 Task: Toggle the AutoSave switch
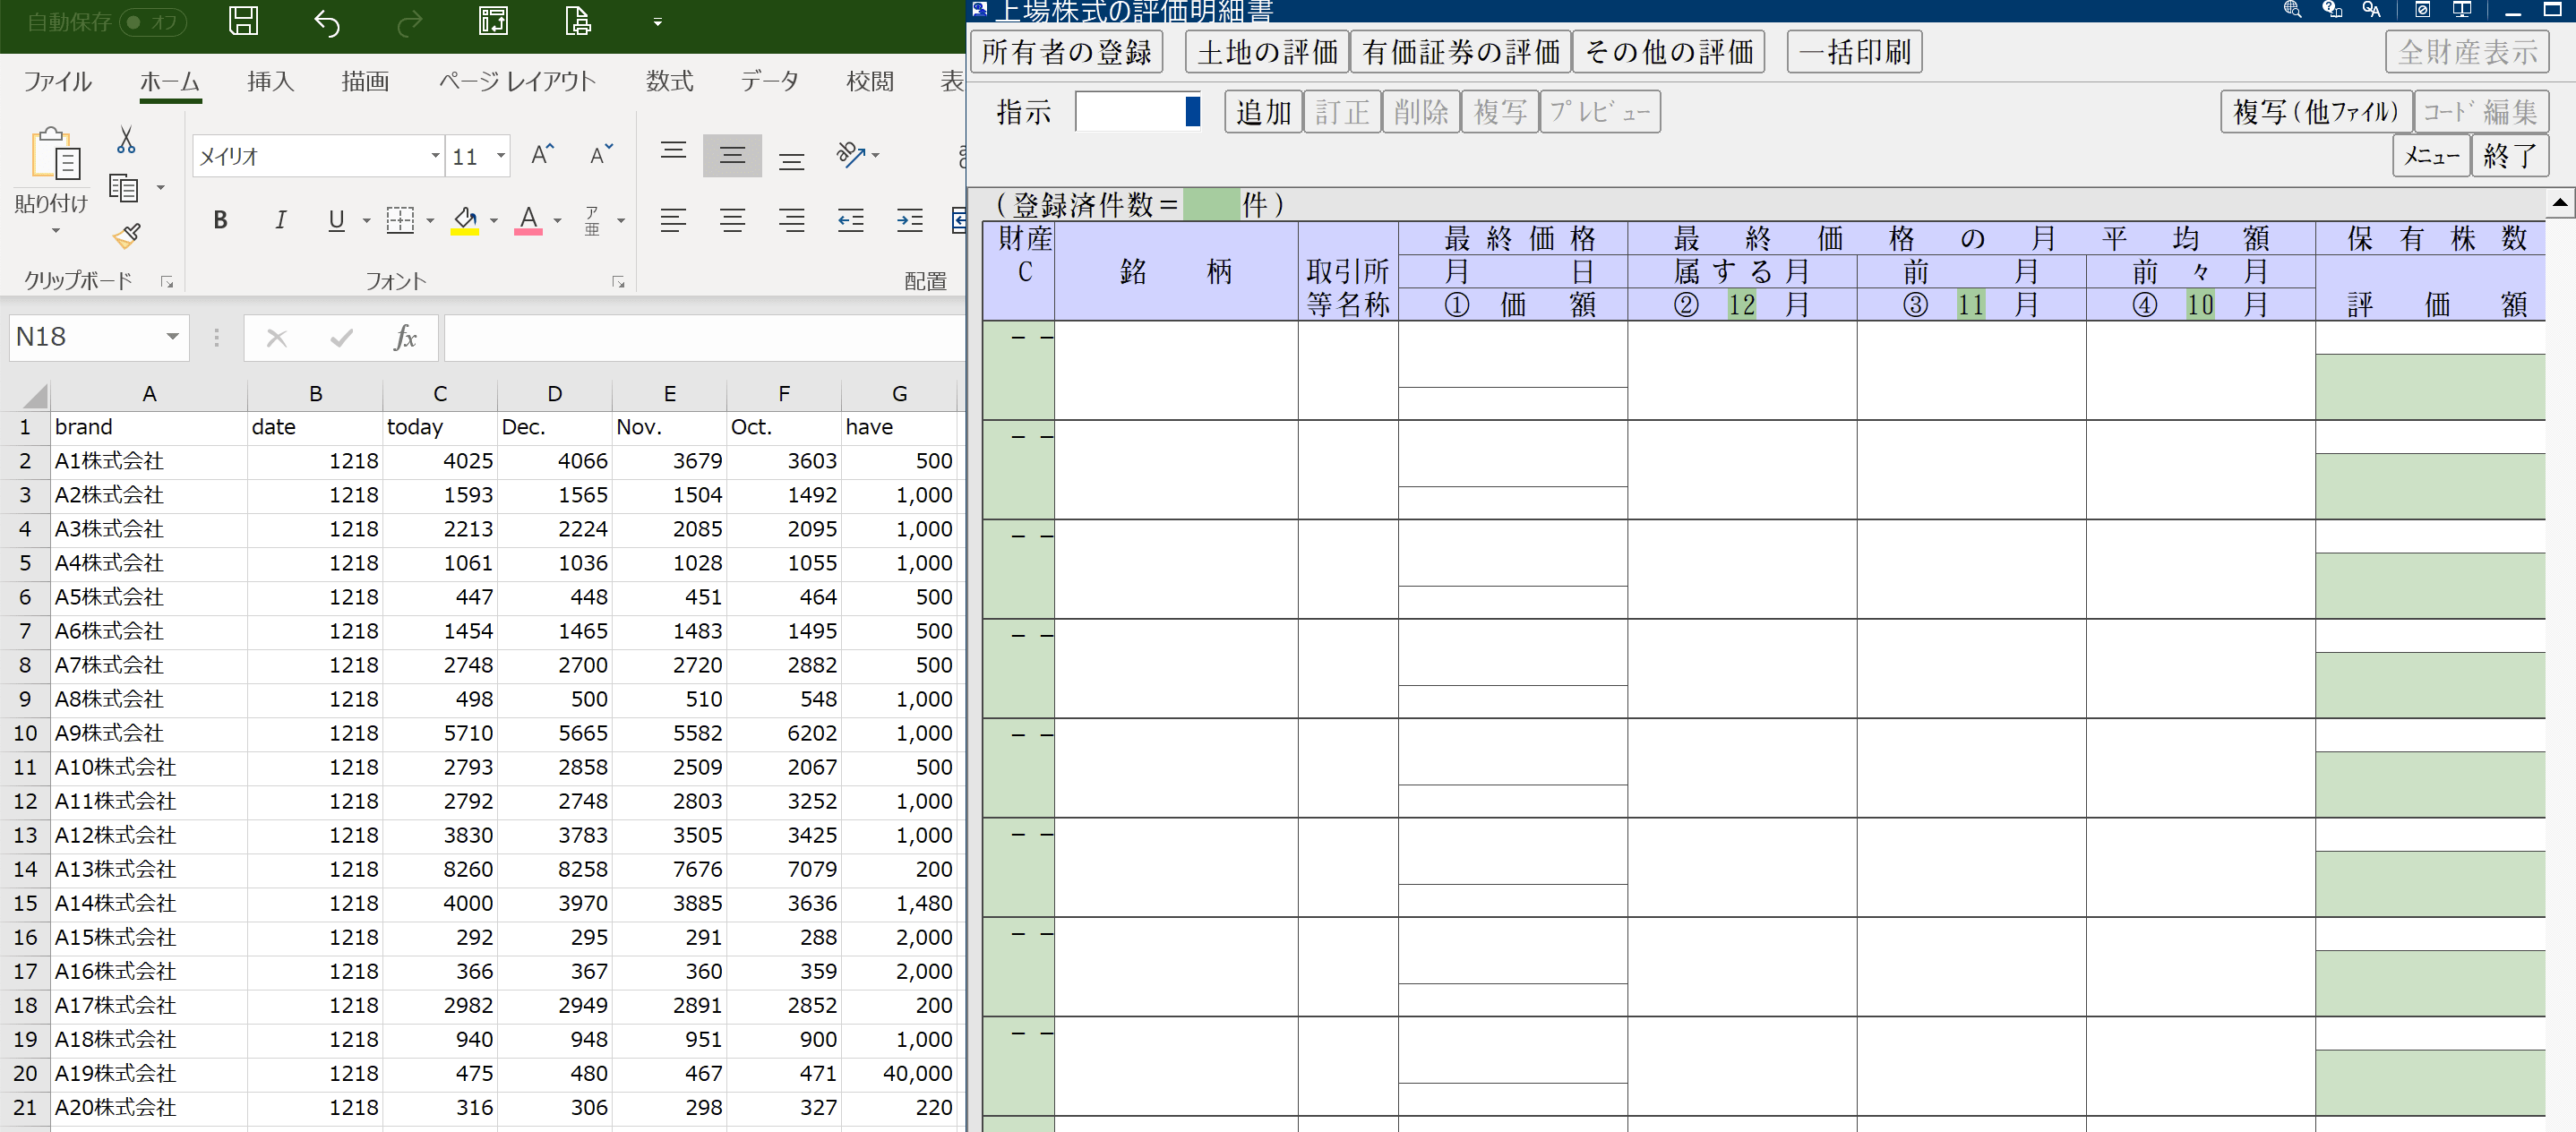point(153,22)
